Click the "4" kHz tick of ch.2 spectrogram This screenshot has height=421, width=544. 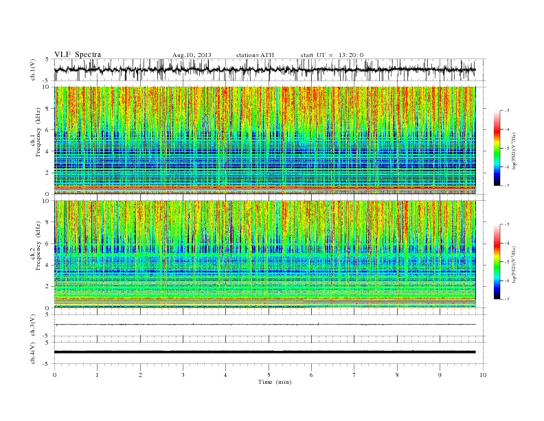[x=48, y=265]
